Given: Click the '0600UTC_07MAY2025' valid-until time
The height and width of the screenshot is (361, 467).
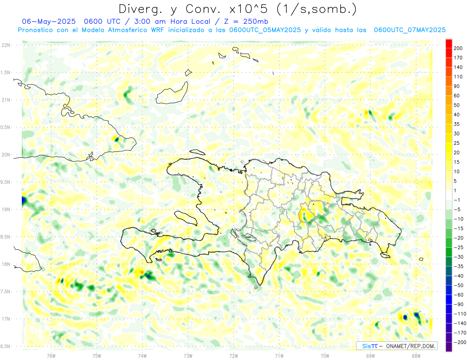Looking at the screenshot, I should [x=409, y=30].
